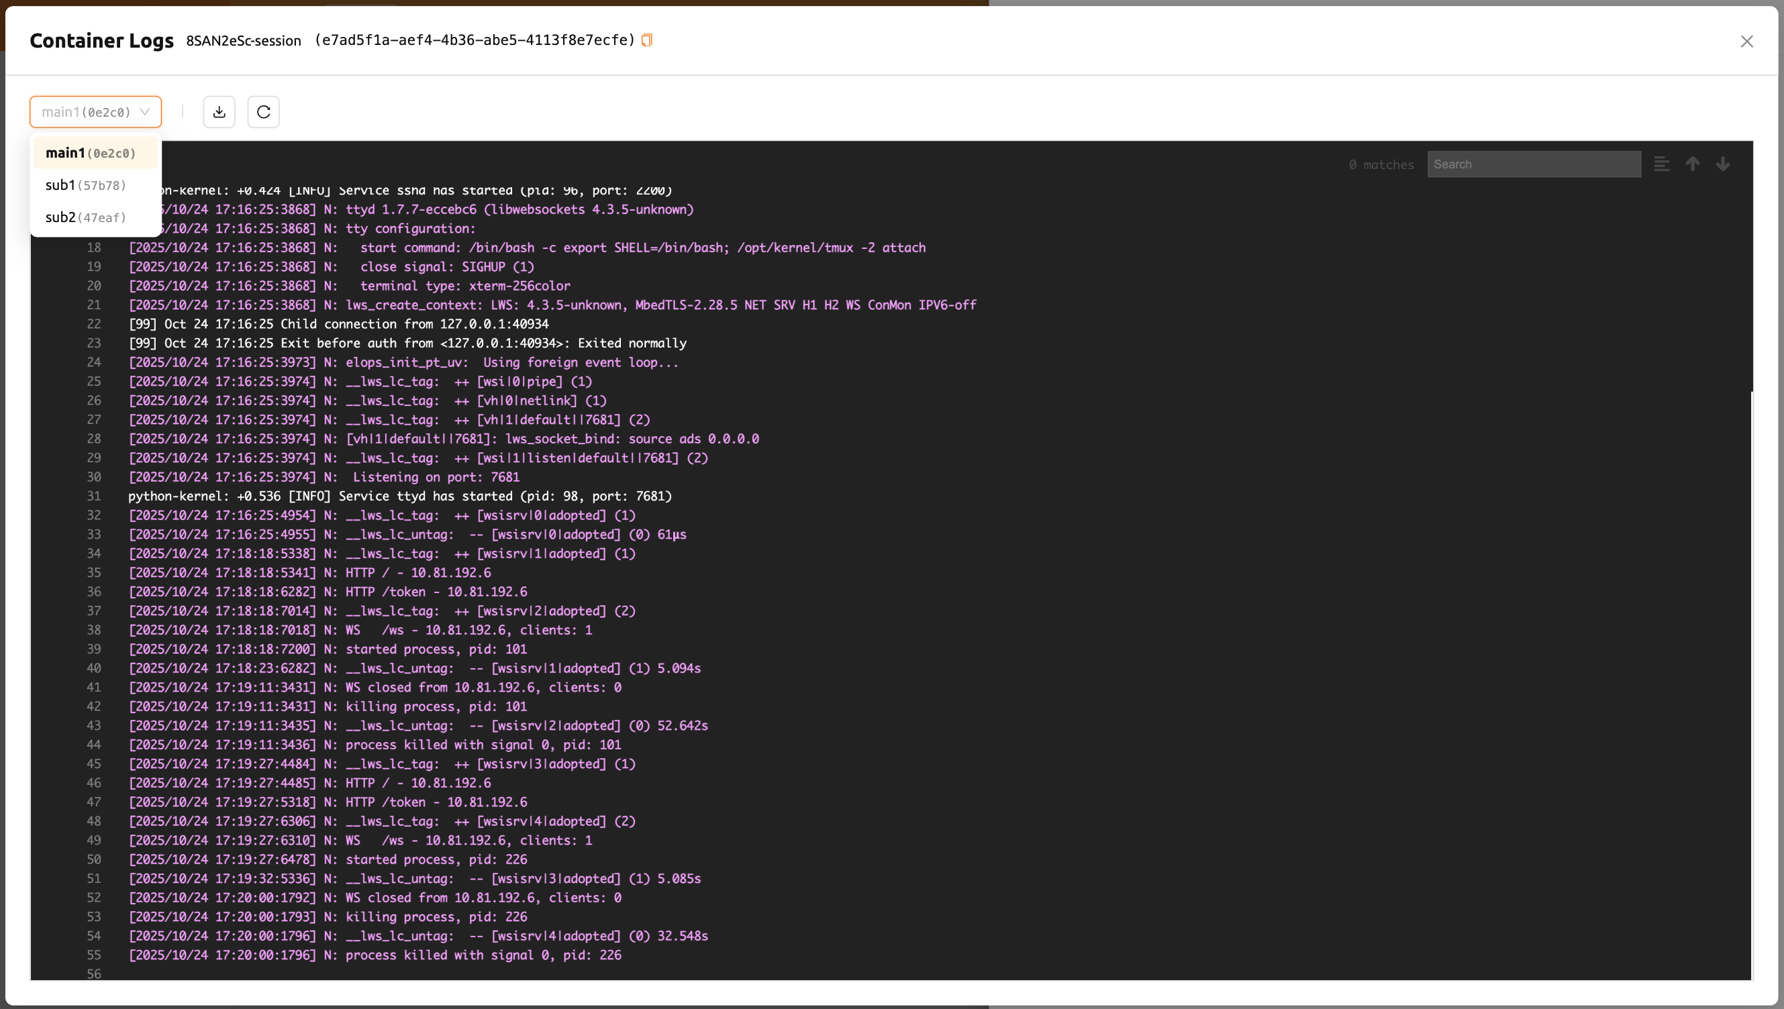
Task: Click line 55 process killed log entry
Action: (x=375, y=955)
